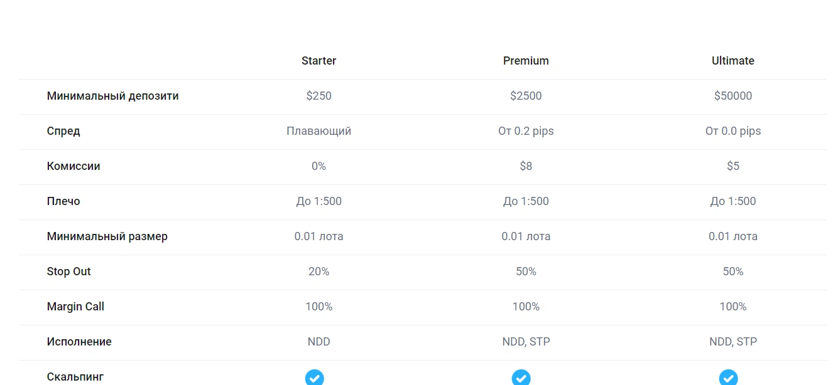The height and width of the screenshot is (385, 838).
Task: Click the Комиссии row label
Action: (73, 166)
